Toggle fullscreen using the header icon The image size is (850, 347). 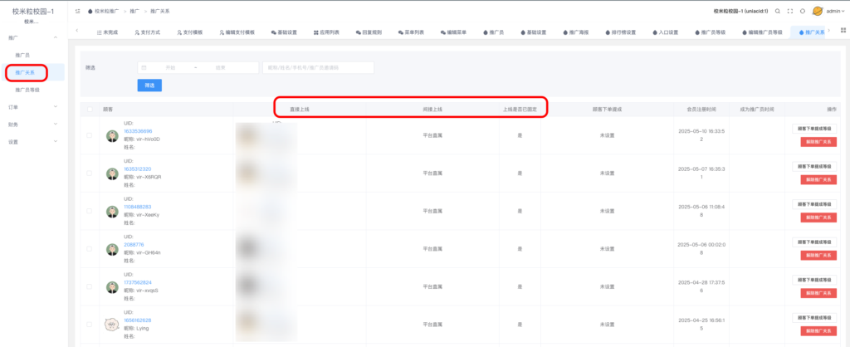pyautogui.click(x=789, y=12)
